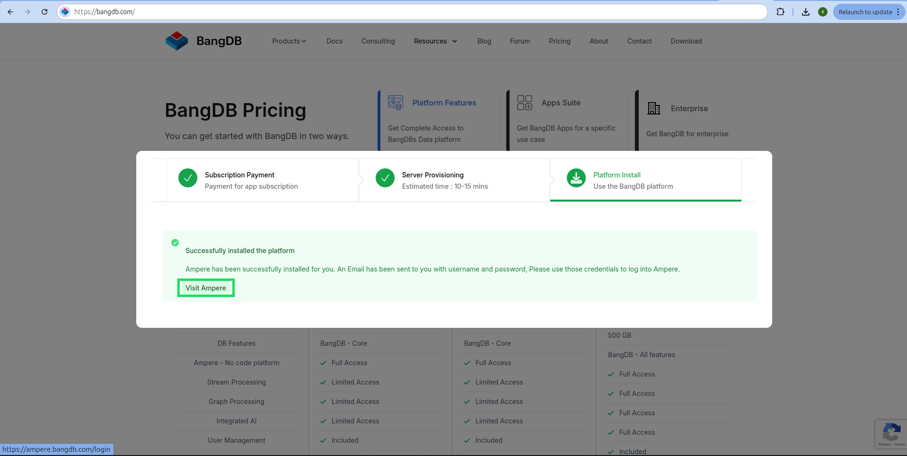
Task: Click 'Successfully installed the platform' heading
Action: 240,251
